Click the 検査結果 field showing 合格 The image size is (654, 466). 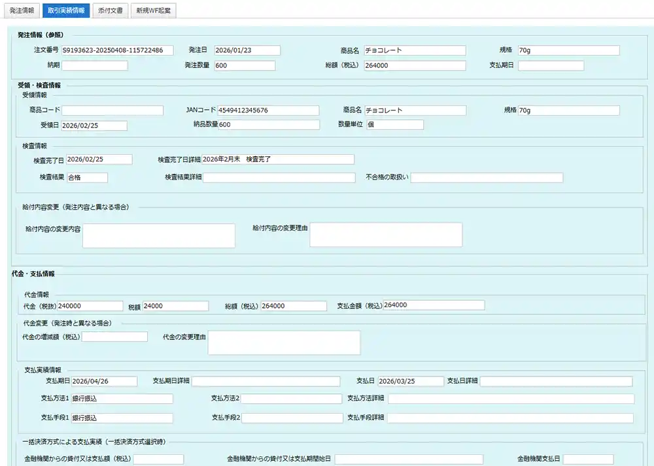coord(87,177)
